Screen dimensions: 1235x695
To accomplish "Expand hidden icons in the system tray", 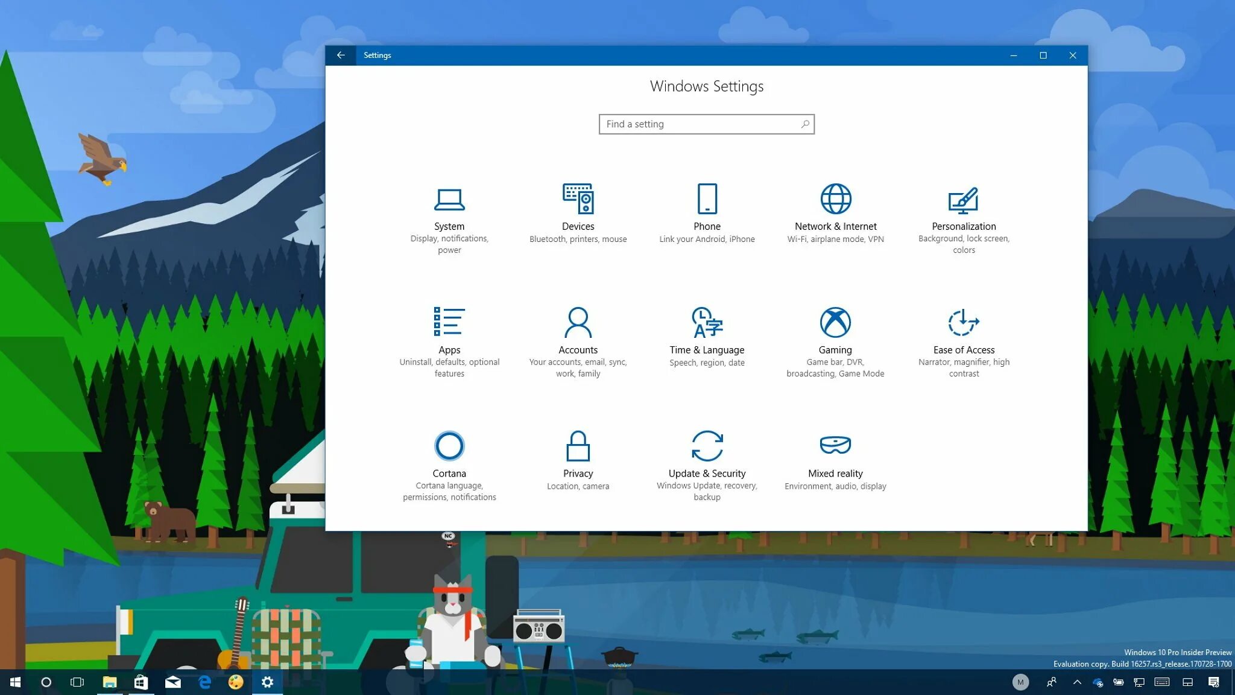I will pyautogui.click(x=1077, y=682).
